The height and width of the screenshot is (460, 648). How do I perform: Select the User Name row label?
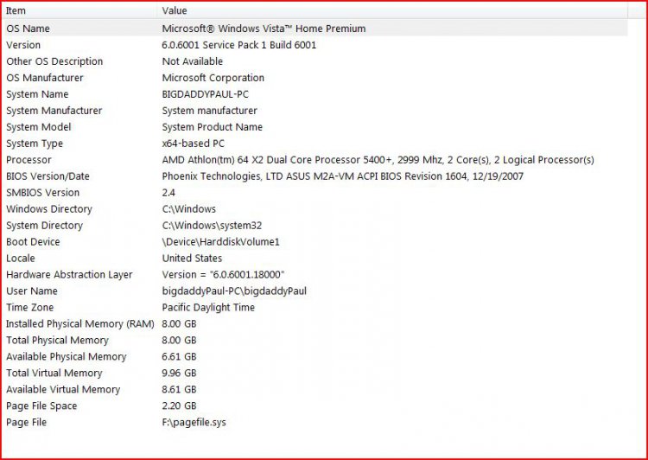pyautogui.click(x=31, y=291)
